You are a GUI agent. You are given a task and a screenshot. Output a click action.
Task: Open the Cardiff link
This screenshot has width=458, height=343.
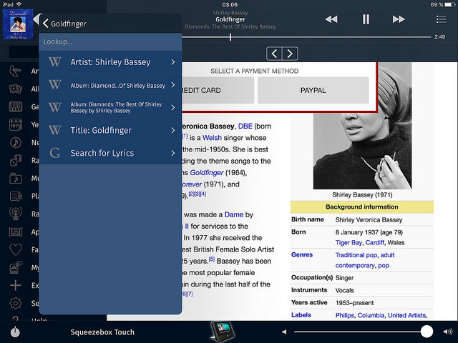pyautogui.click(x=375, y=243)
